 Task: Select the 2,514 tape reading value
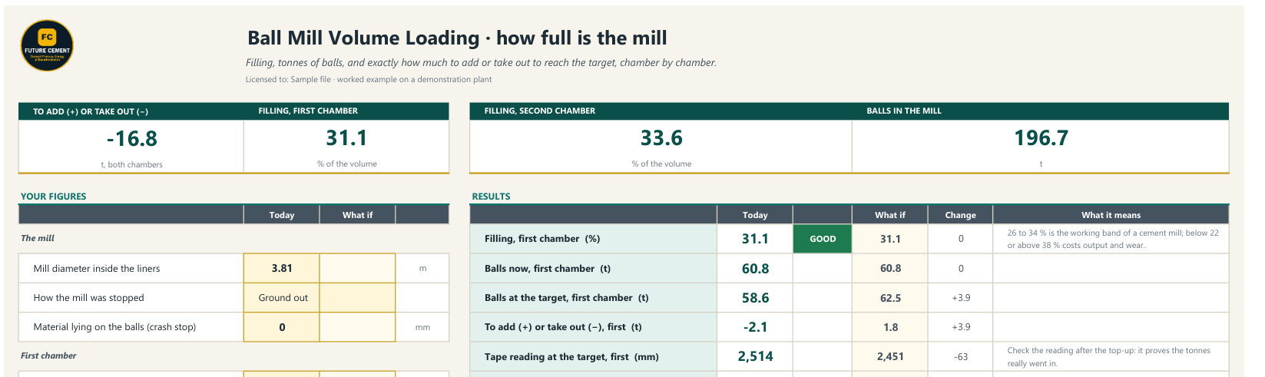point(755,356)
